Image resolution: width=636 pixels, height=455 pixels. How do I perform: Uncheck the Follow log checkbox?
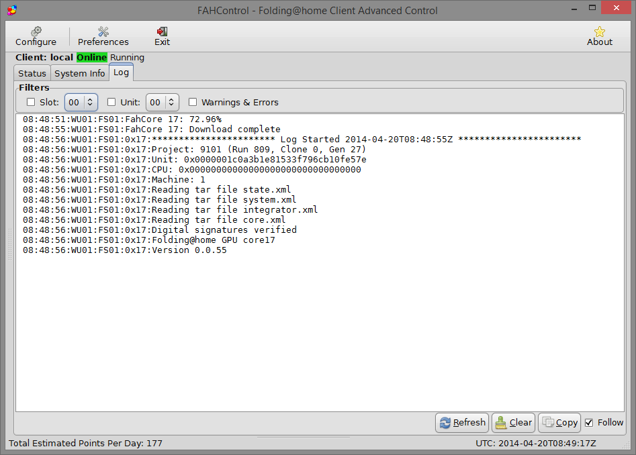click(x=589, y=423)
